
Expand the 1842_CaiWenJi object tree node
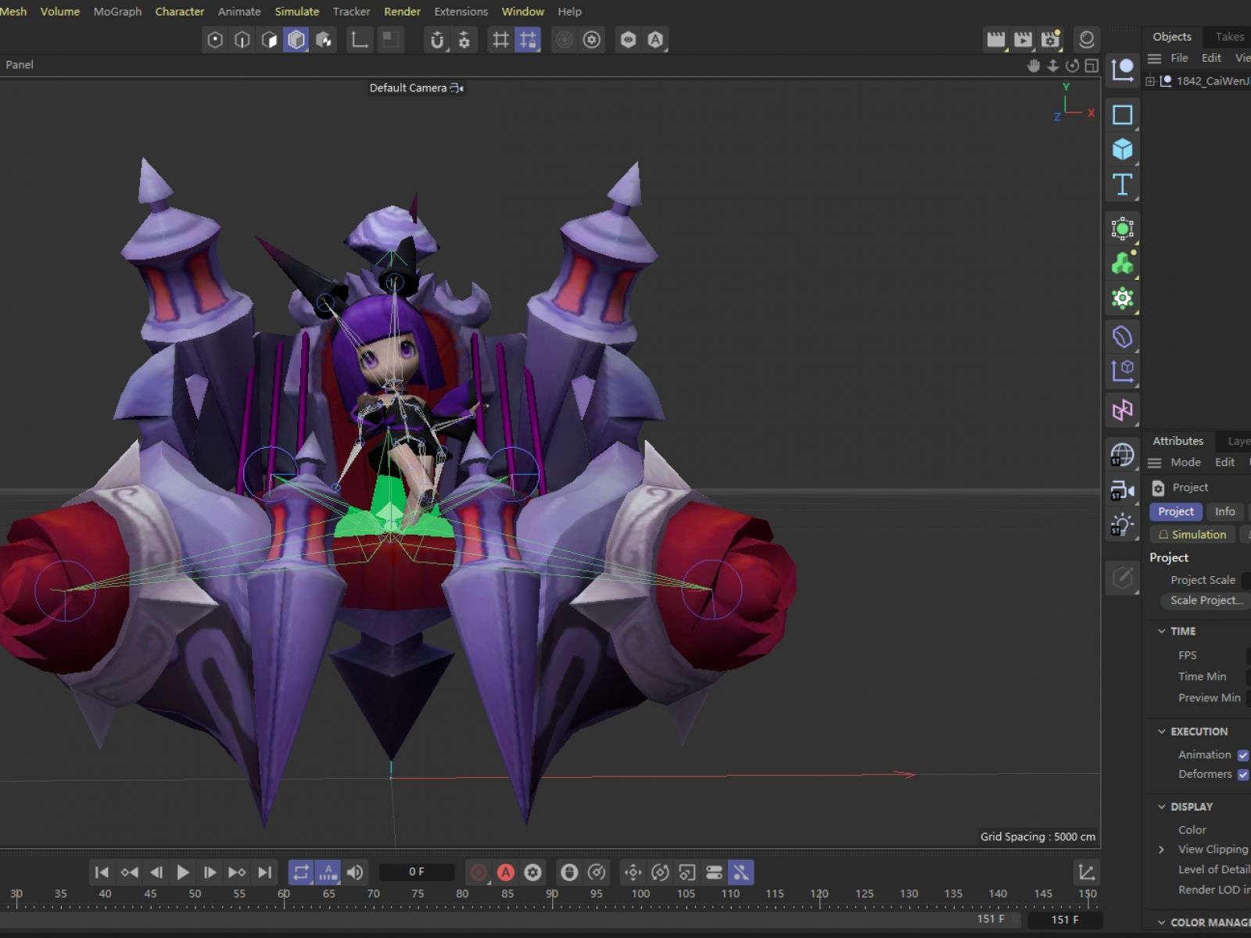[1150, 81]
